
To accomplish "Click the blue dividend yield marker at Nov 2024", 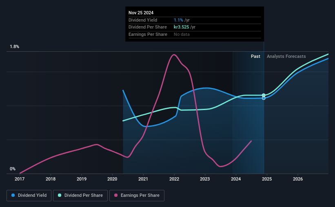I will click(x=264, y=98).
